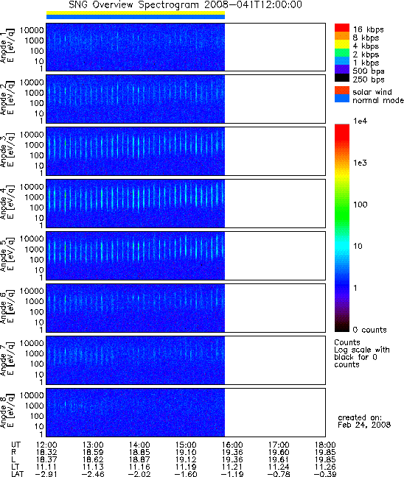Select the light blue 1 kbps swatch
This screenshot has height=477, width=404.
[x=342, y=61]
